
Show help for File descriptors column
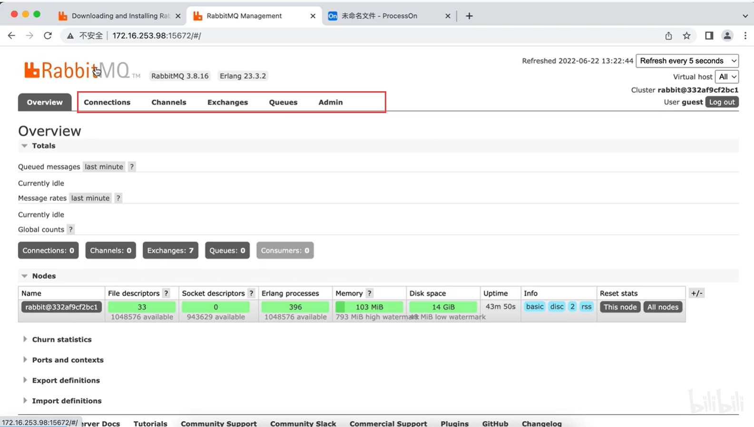166,293
